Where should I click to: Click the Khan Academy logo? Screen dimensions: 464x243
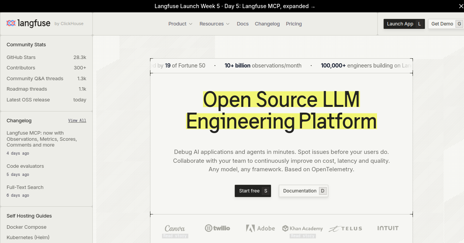[303, 228]
